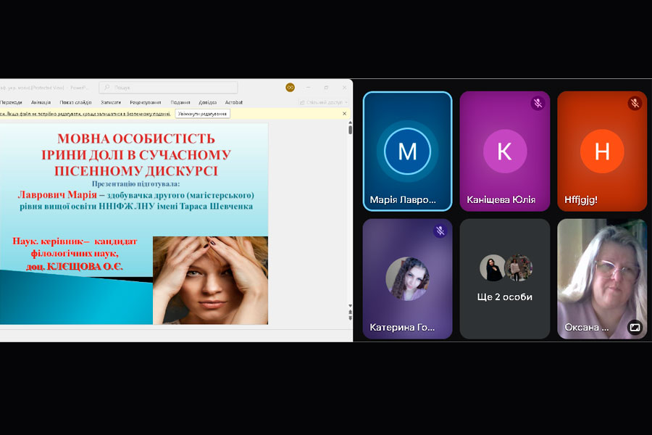652x435 pixels.
Task: Switch to the Показ слайдів tab
Action: click(75, 102)
